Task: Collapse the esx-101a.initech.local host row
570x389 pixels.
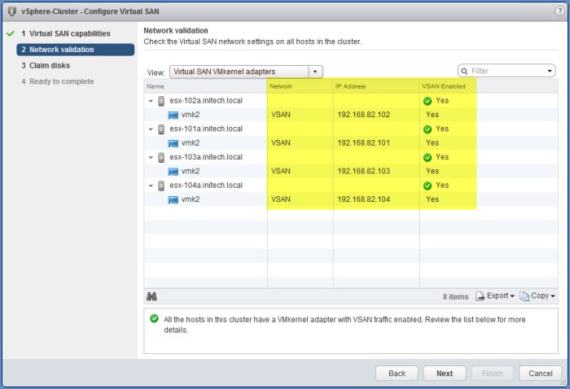Action: pyautogui.click(x=151, y=129)
